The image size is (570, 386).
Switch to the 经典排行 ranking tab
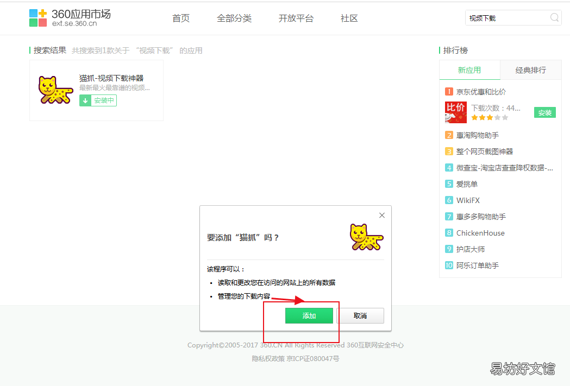pos(531,70)
